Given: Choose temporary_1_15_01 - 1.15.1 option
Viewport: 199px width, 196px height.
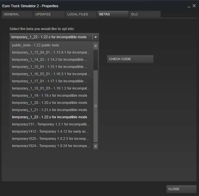Looking at the screenshot, I should [x=51, y=67].
